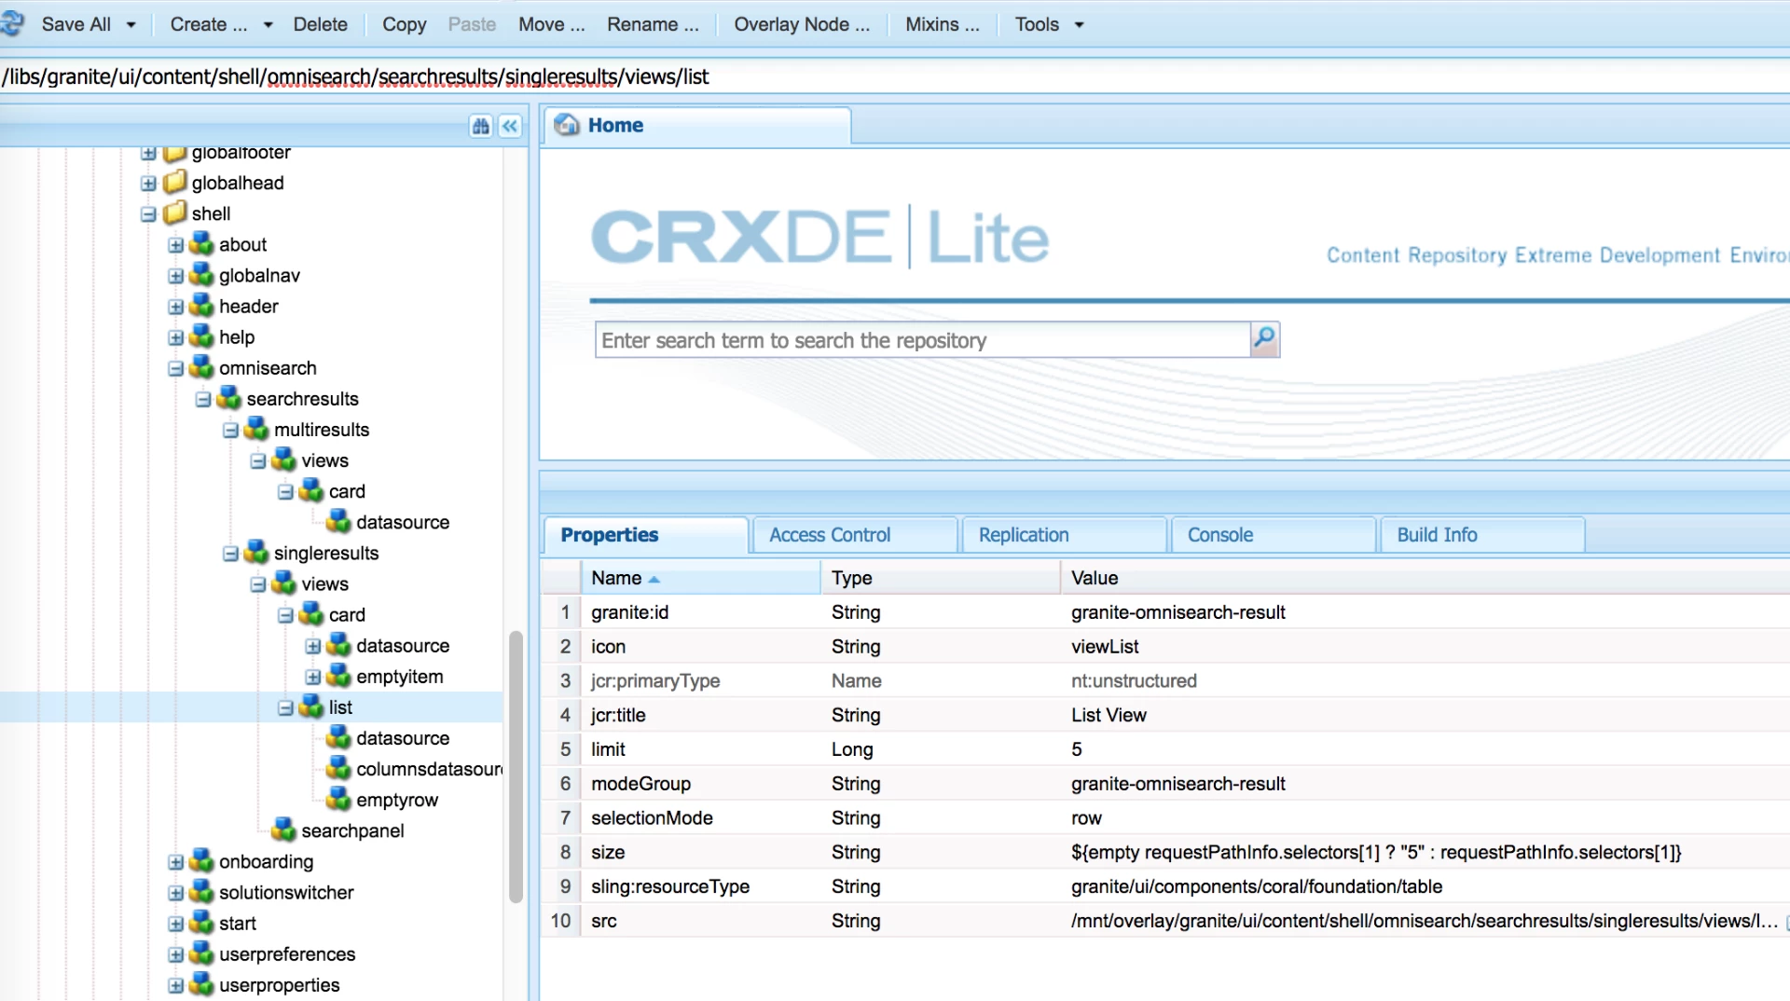This screenshot has height=1001, width=1790.
Task: Expand the globalnav node
Action: click(175, 276)
